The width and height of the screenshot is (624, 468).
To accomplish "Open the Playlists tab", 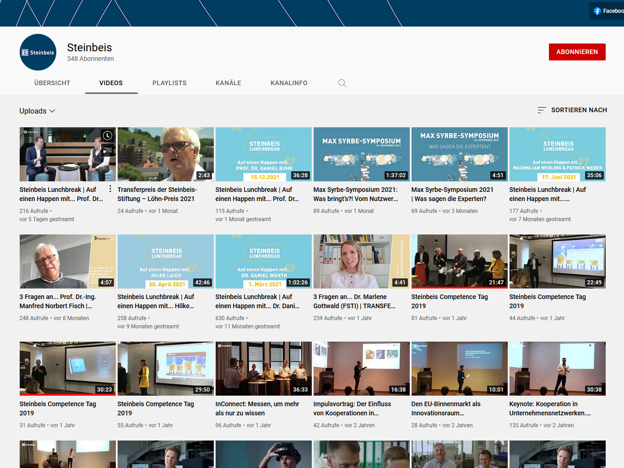I will tap(169, 83).
